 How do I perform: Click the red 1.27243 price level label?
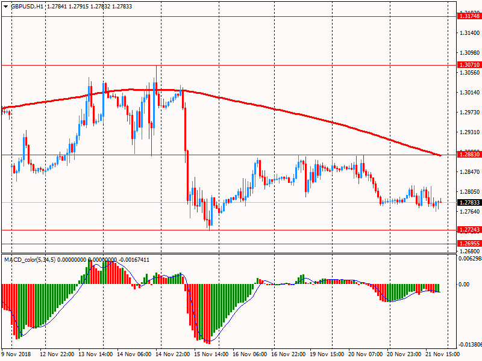469,230
